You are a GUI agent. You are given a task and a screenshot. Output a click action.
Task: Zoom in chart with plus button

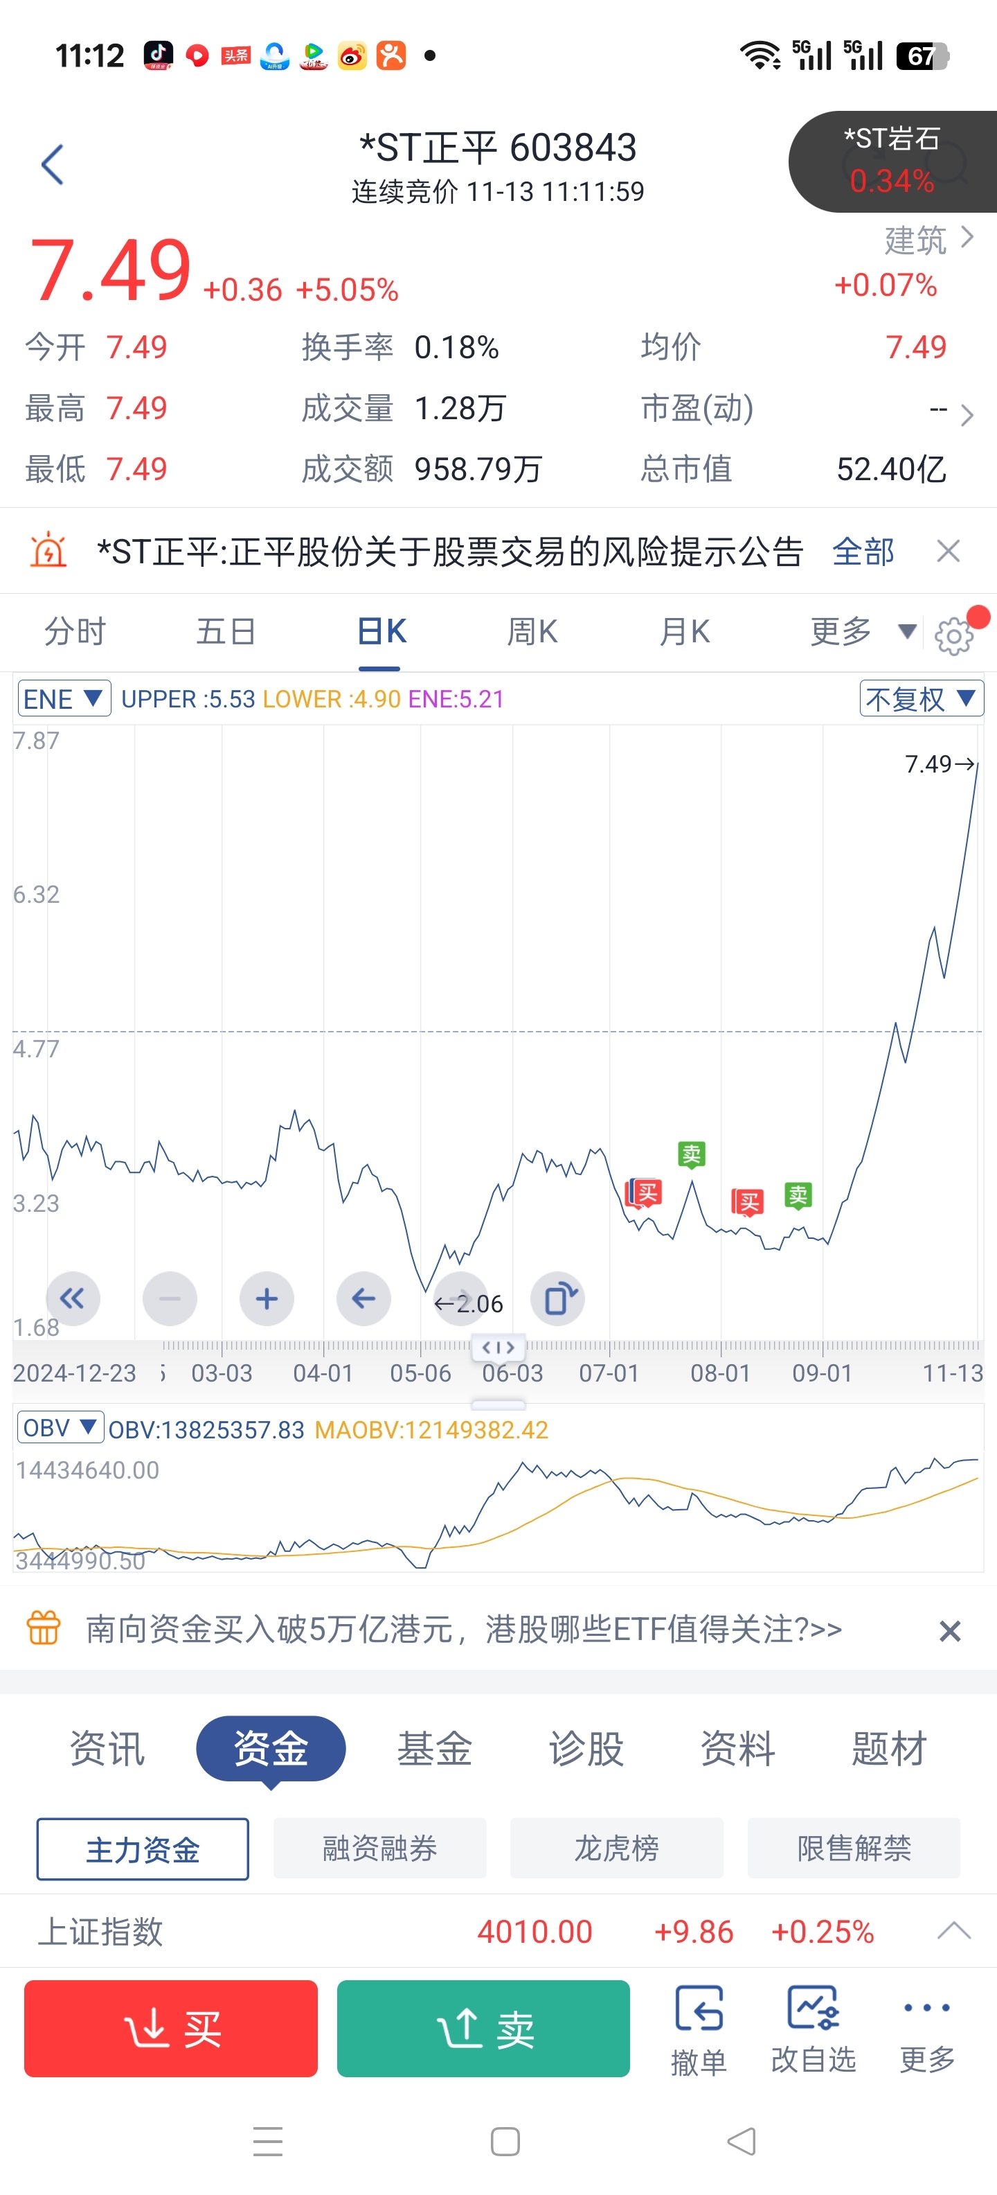click(x=267, y=1298)
